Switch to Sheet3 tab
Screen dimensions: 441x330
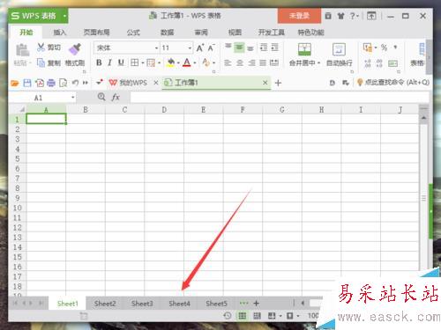(x=142, y=304)
